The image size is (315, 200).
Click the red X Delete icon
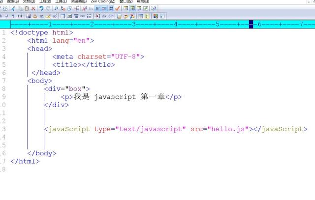click(x=33, y=8)
